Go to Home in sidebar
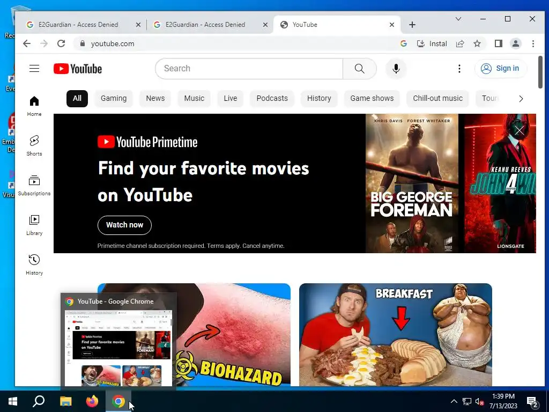This screenshot has width=549, height=412. coord(34,106)
